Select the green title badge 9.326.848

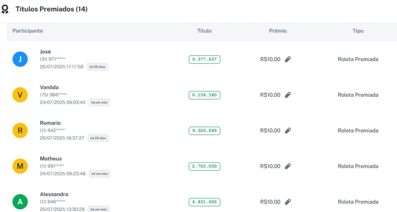tap(204, 131)
